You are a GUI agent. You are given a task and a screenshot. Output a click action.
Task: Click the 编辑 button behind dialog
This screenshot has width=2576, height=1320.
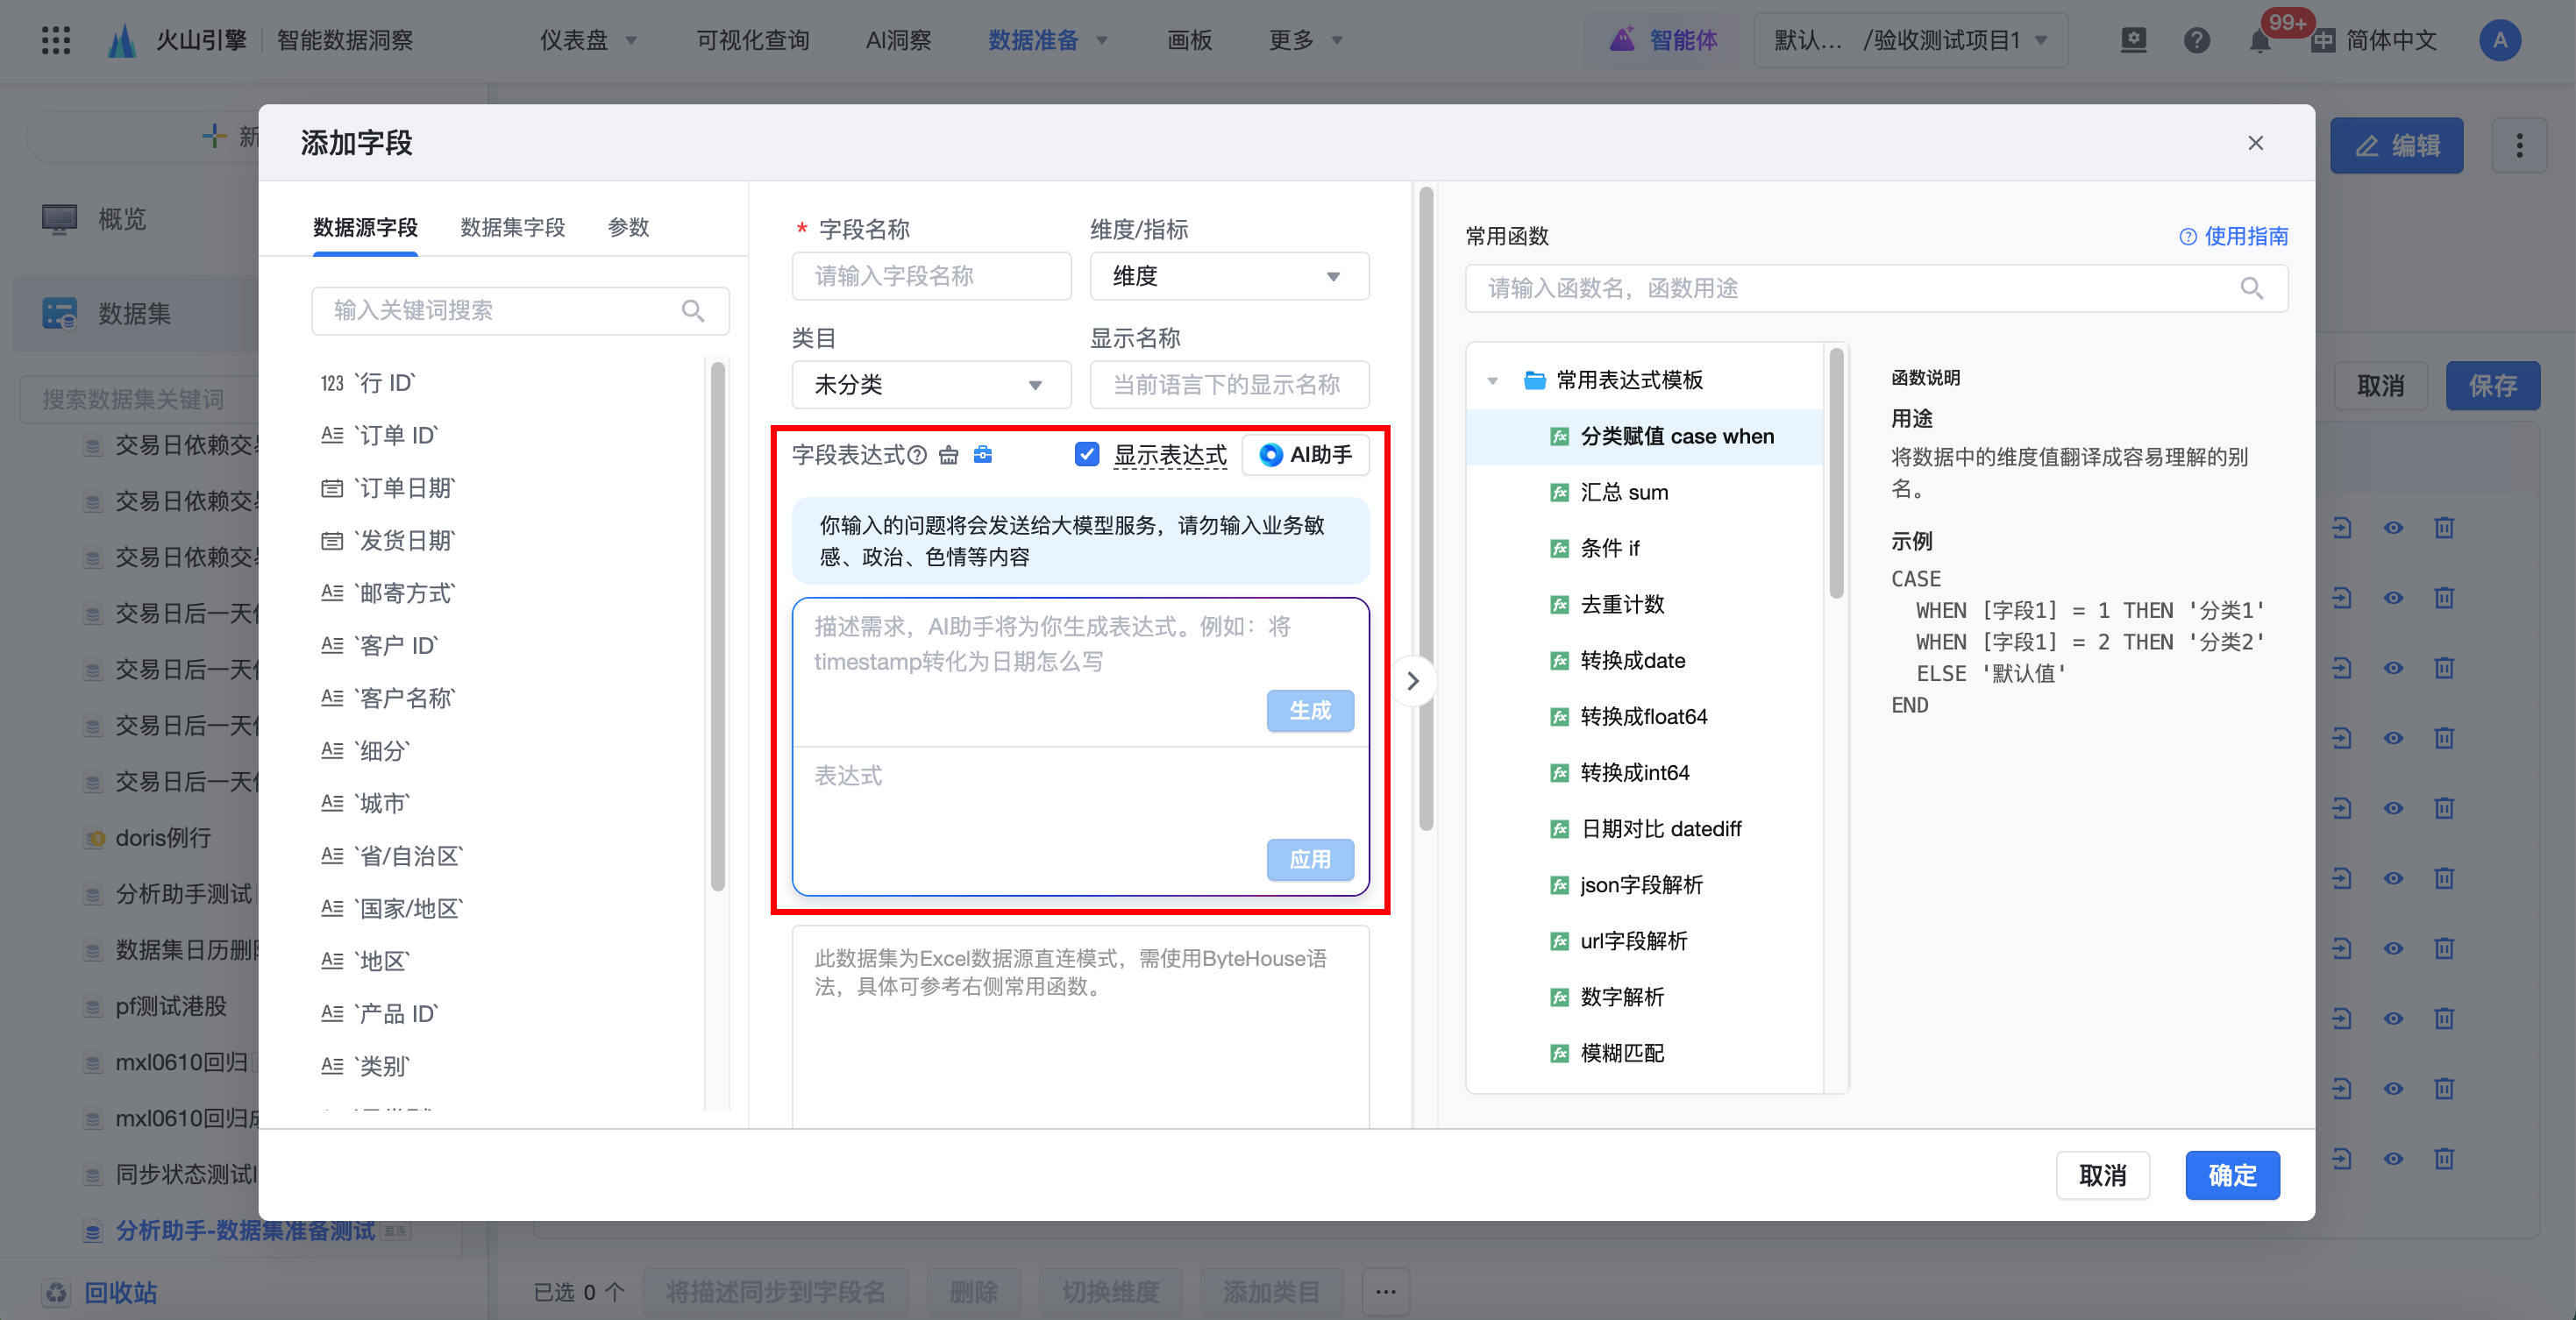pos(2396,146)
